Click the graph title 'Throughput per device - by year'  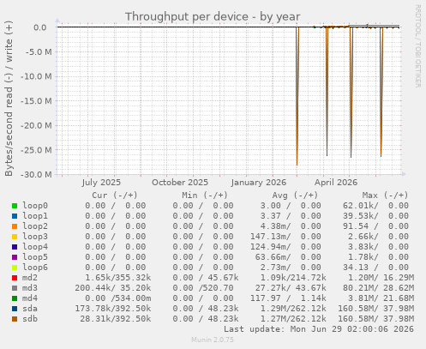(x=213, y=16)
